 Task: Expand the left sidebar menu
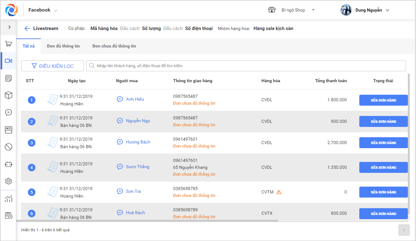(9, 27)
